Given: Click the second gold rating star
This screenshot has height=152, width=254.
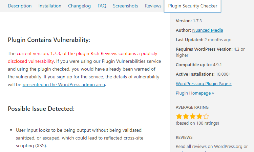Looking at the screenshot, I should [x=186, y=116].
